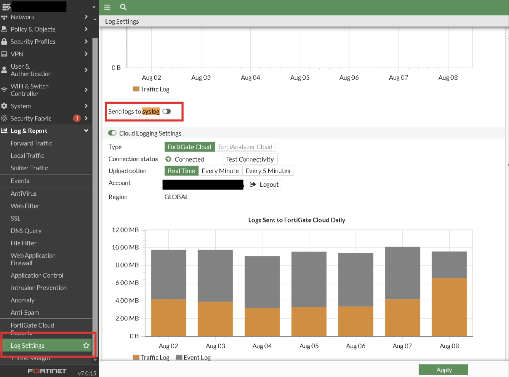Go to Intrusion Prevention logs
This screenshot has width=509, height=377.
[39, 288]
